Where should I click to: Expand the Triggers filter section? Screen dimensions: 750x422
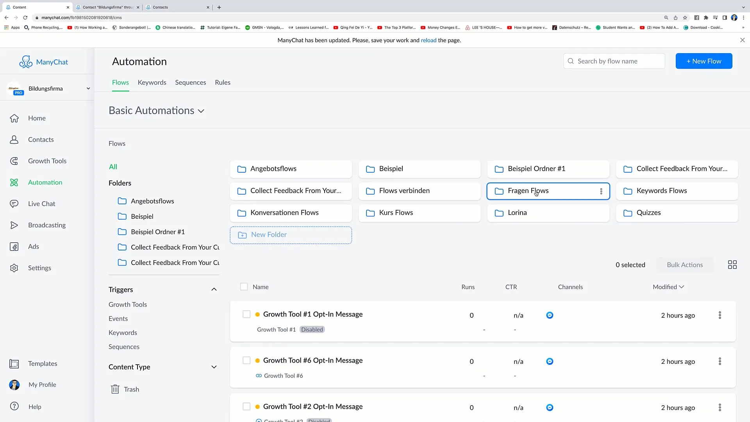click(x=214, y=289)
